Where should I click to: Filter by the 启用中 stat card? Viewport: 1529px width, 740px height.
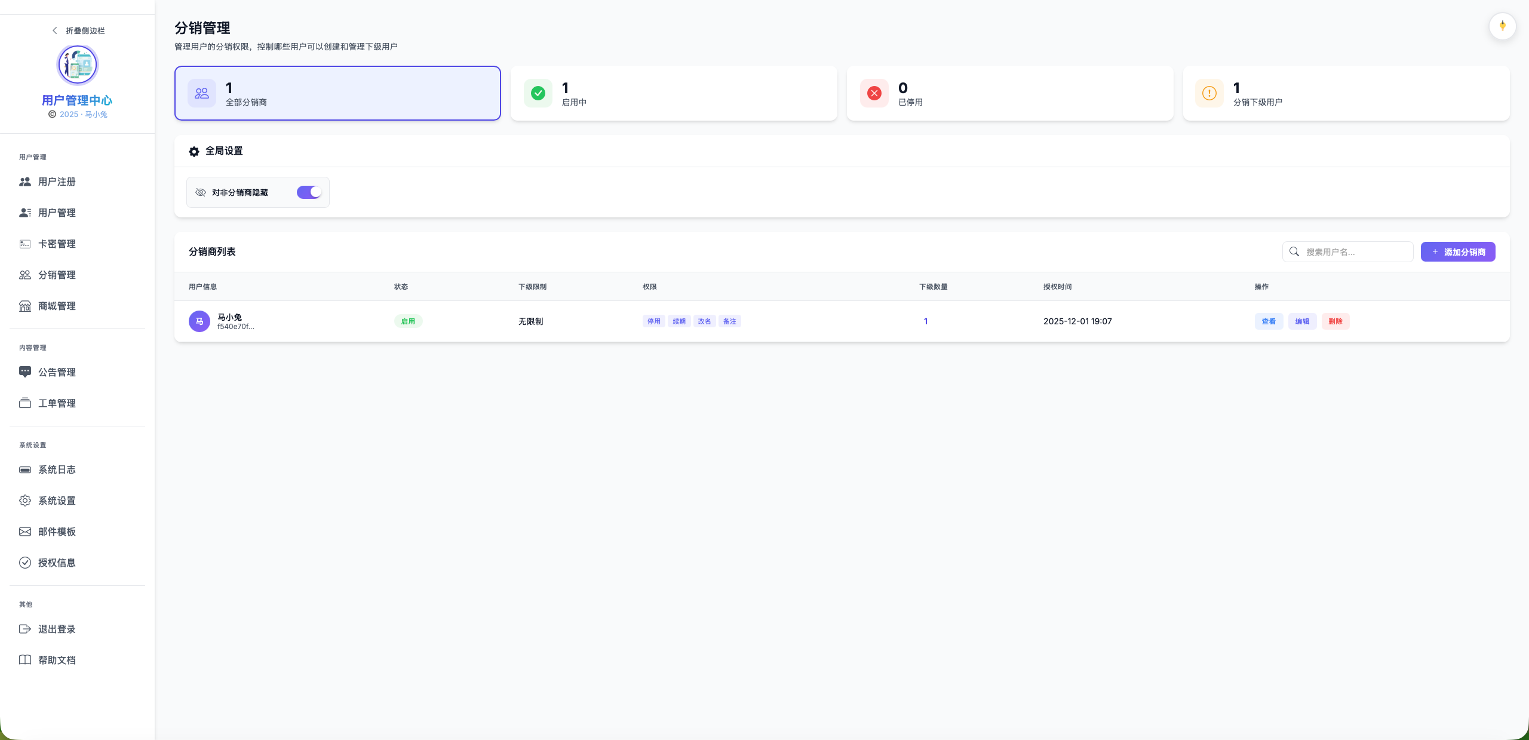tap(673, 93)
